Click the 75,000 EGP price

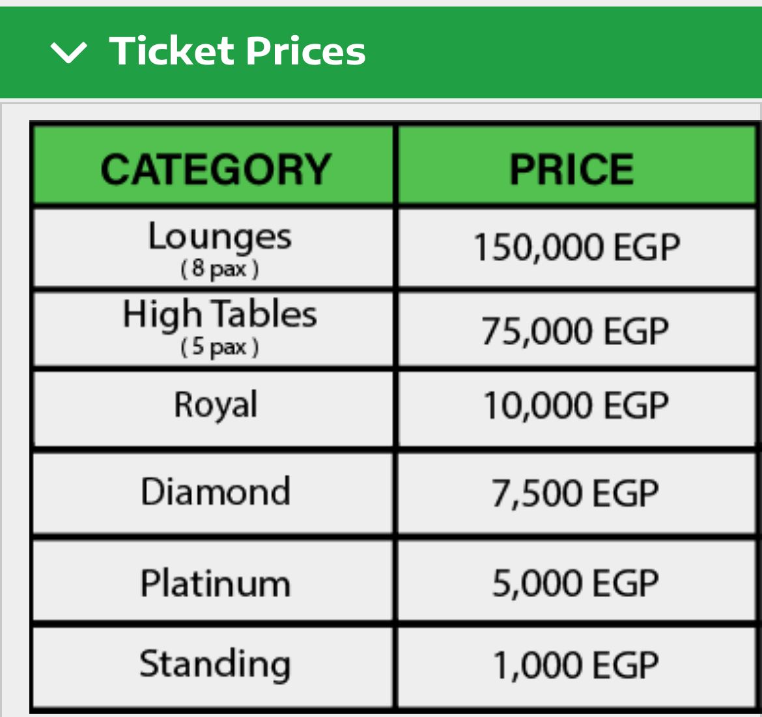click(575, 331)
